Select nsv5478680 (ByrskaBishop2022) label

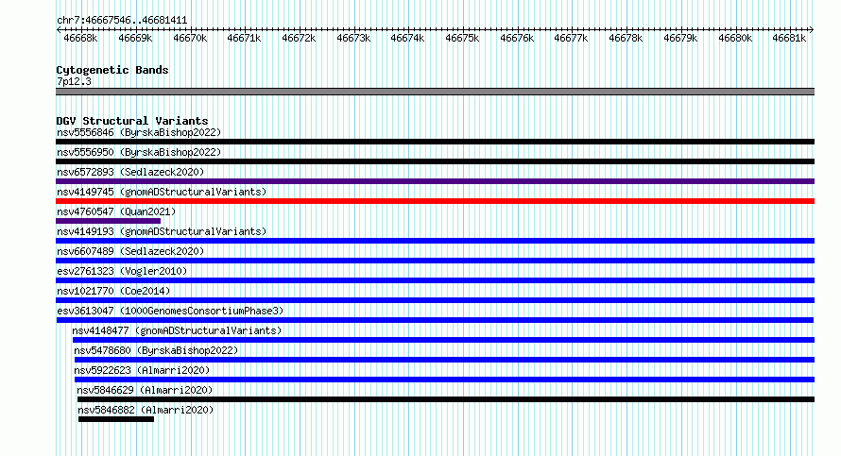(x=156, y=350)
